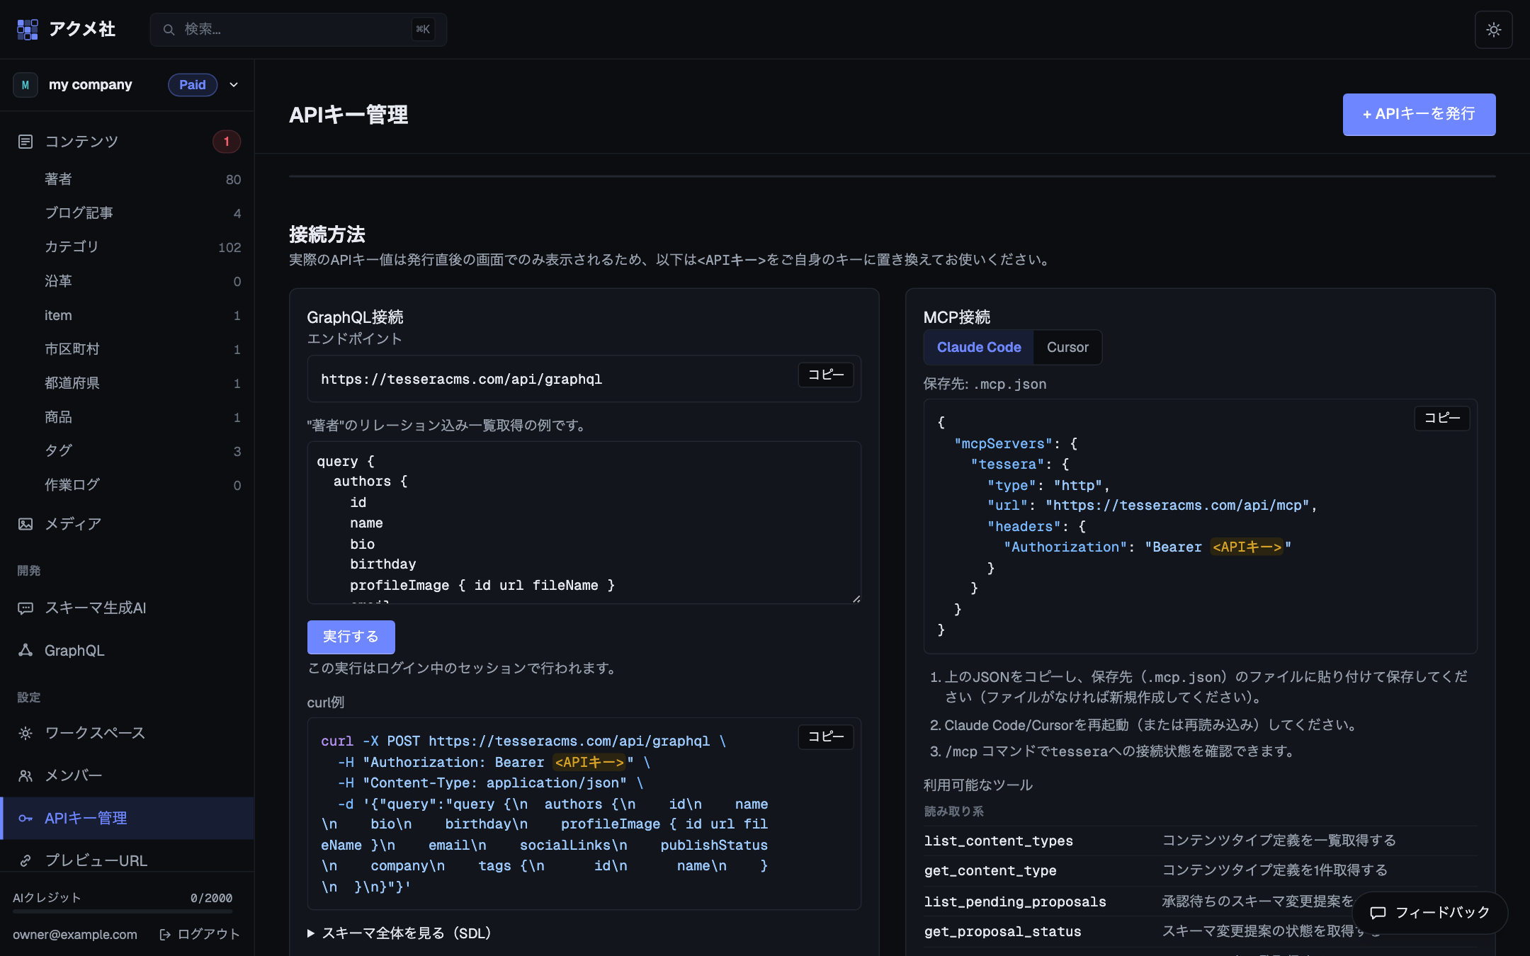Click the アクメ社 logo icon
1530x956 pixels.
(x=28, y=29)
